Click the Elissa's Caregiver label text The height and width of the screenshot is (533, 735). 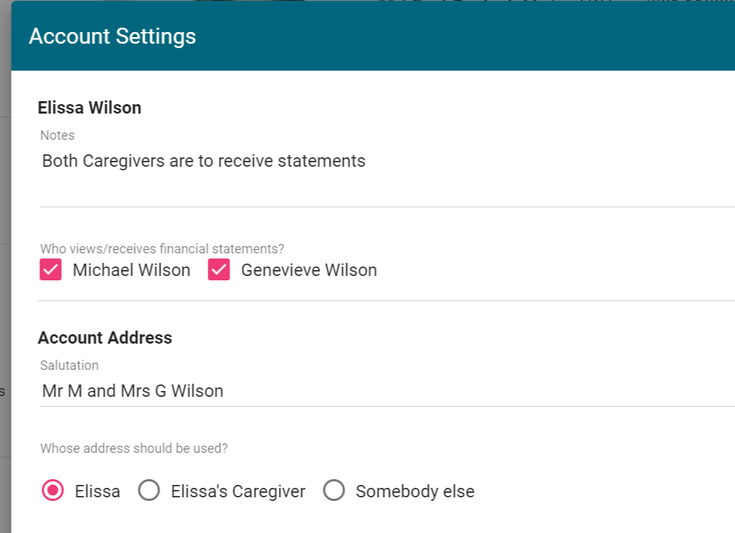click(x=238, y=491)
